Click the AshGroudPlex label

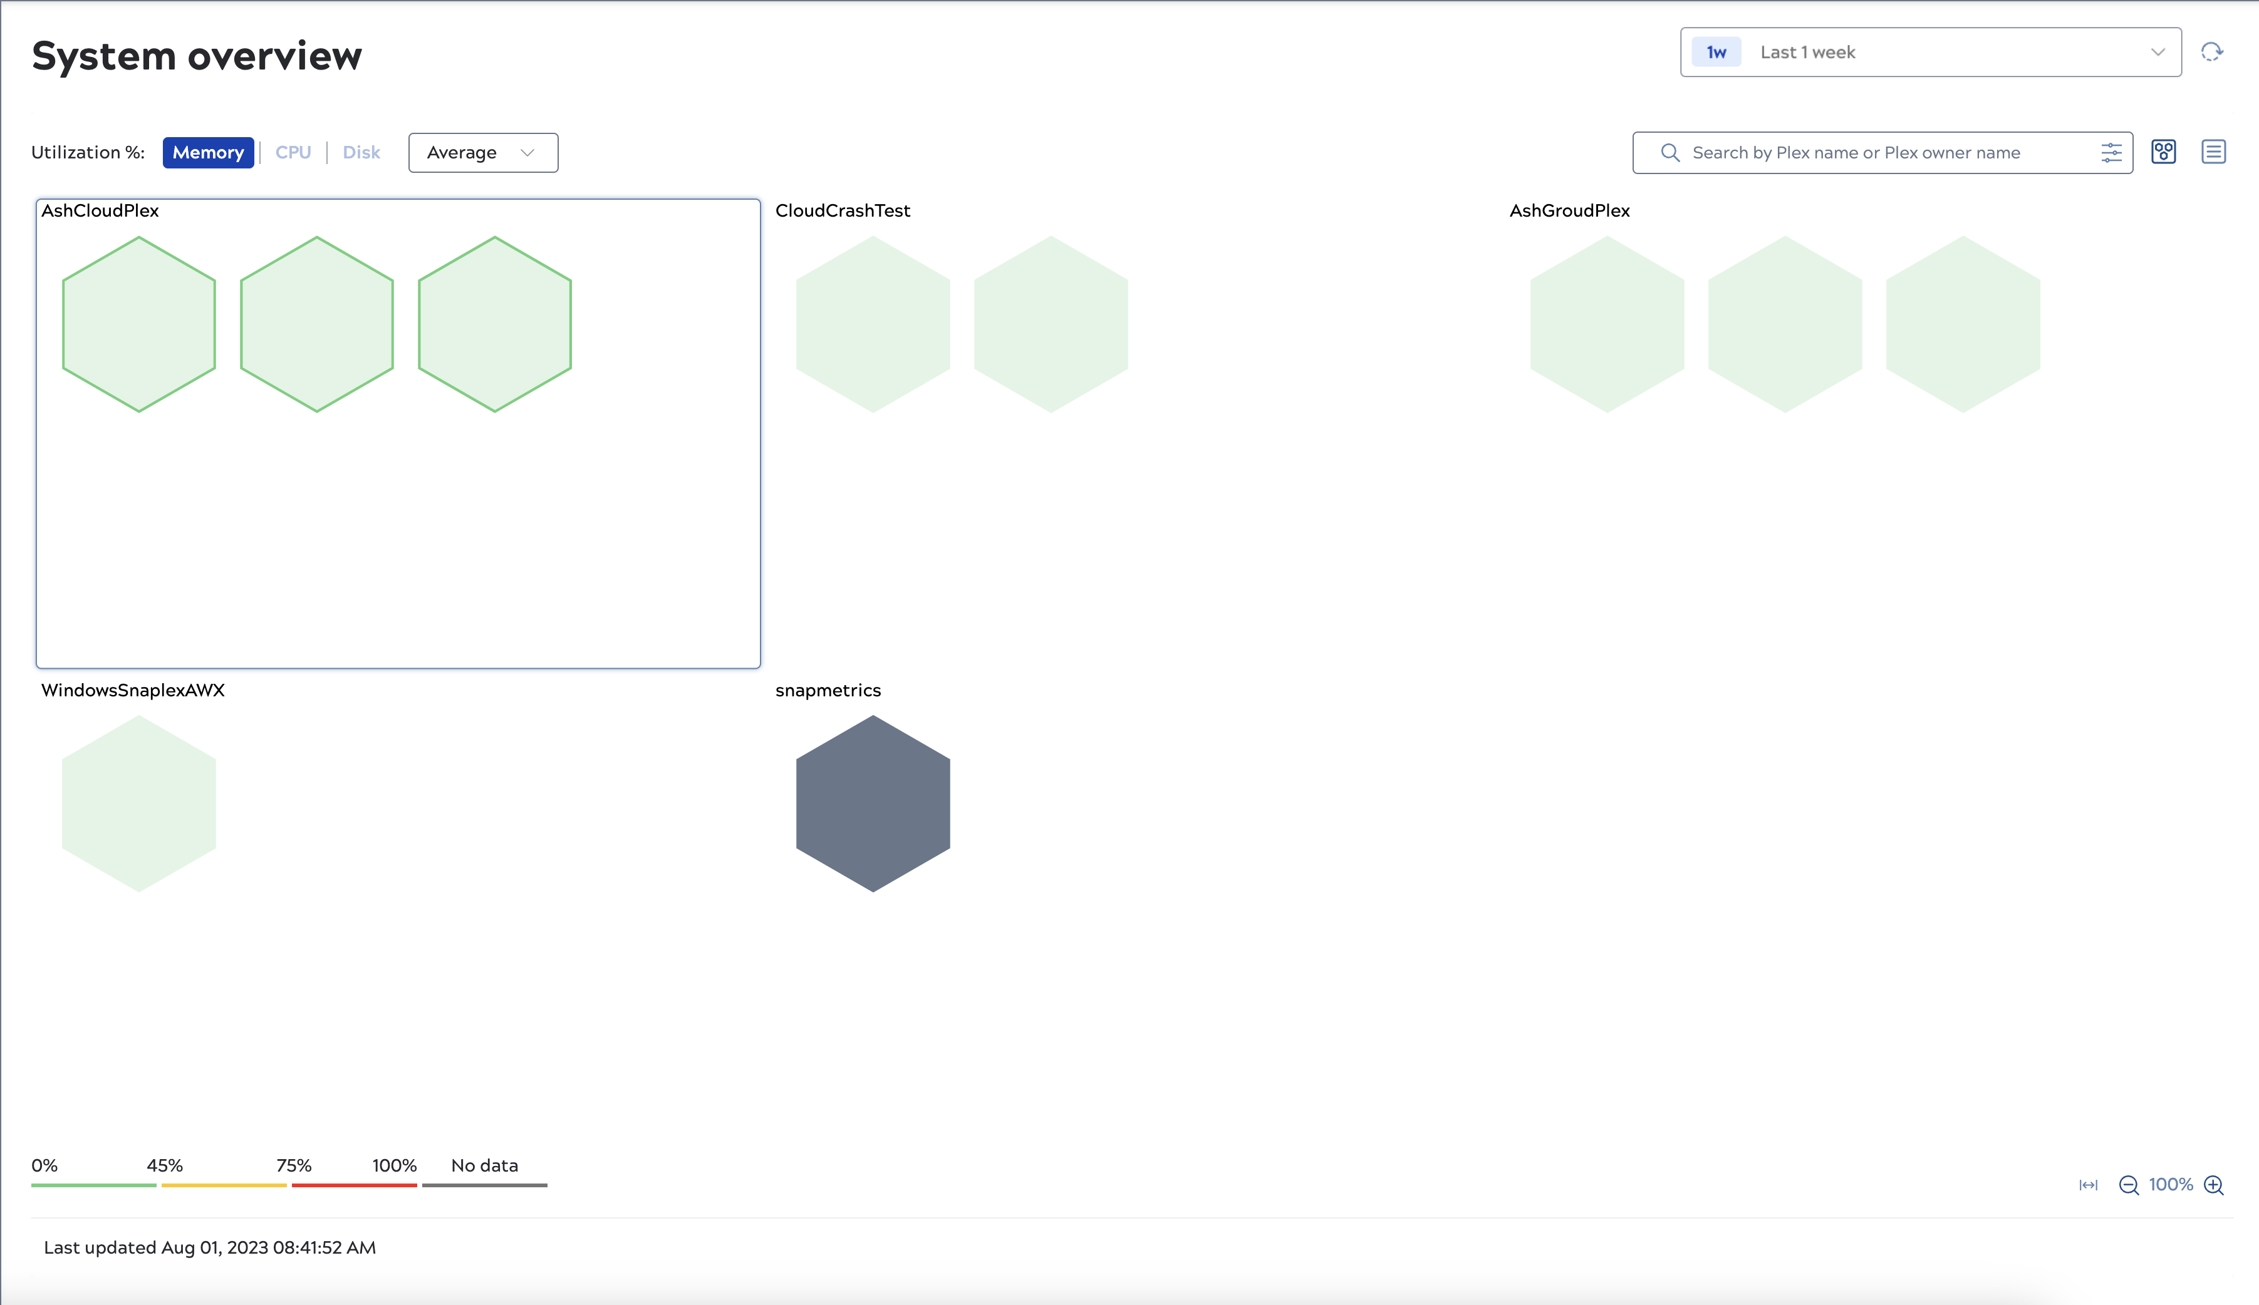pyautogui.click(x=1570, y=210)
